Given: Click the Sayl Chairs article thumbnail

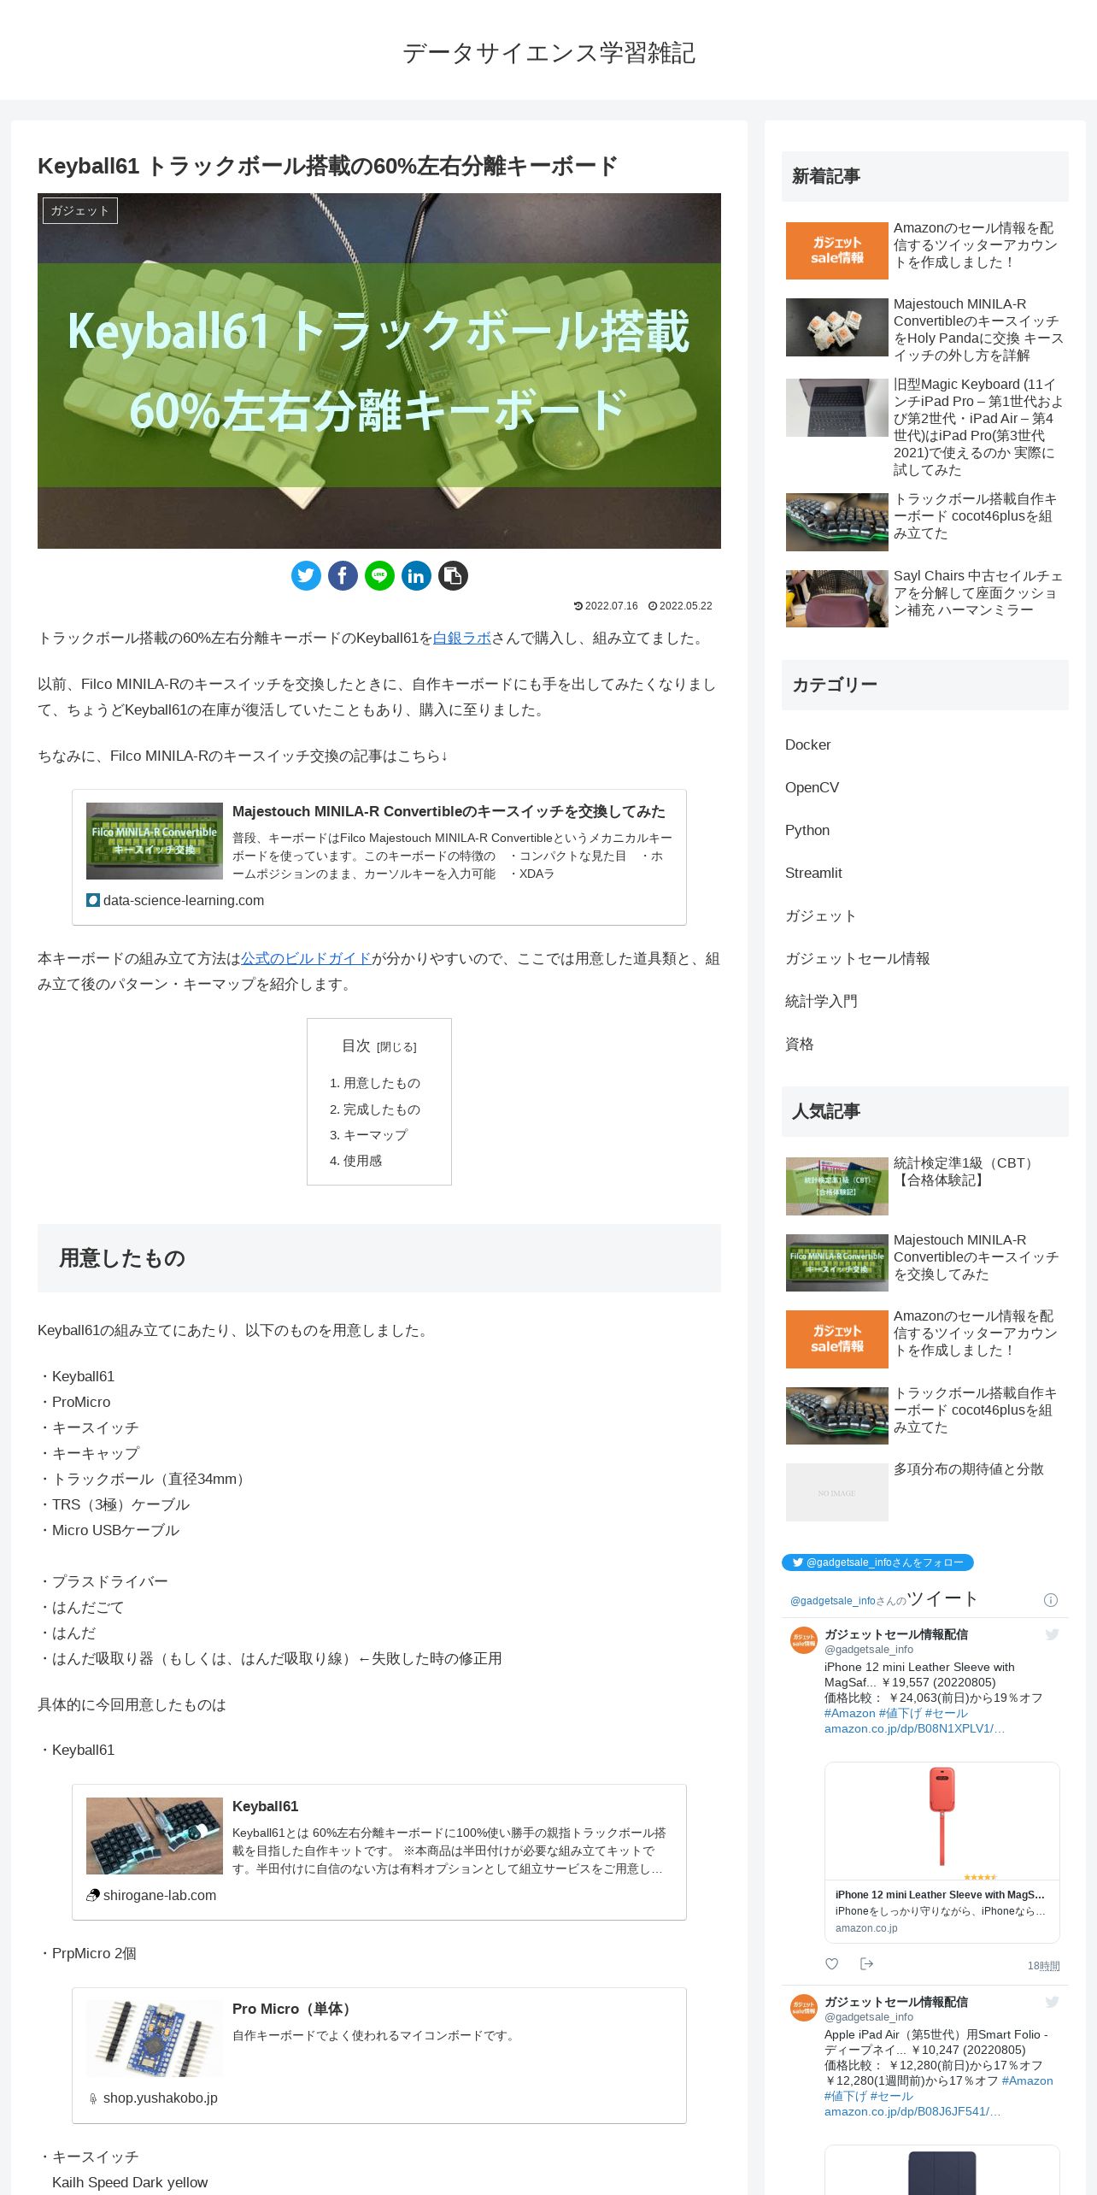Looking at the screenshot, I should tap(837, 598).
